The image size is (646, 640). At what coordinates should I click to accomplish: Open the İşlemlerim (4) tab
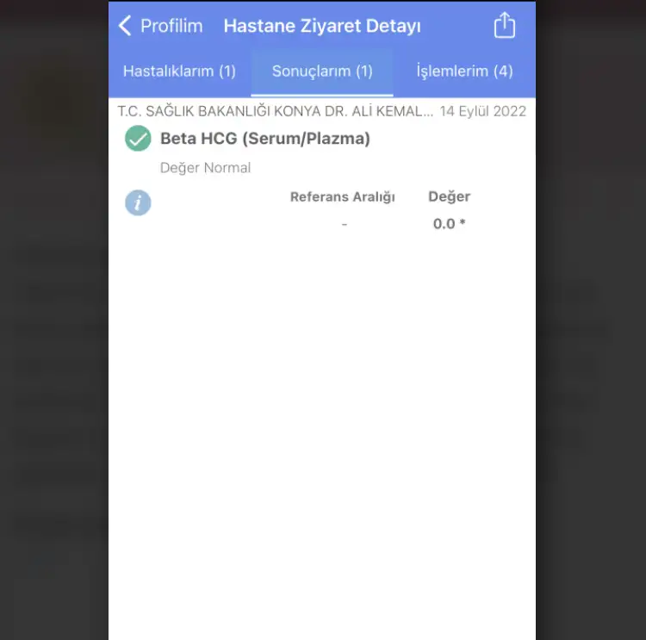pos(465,71)
